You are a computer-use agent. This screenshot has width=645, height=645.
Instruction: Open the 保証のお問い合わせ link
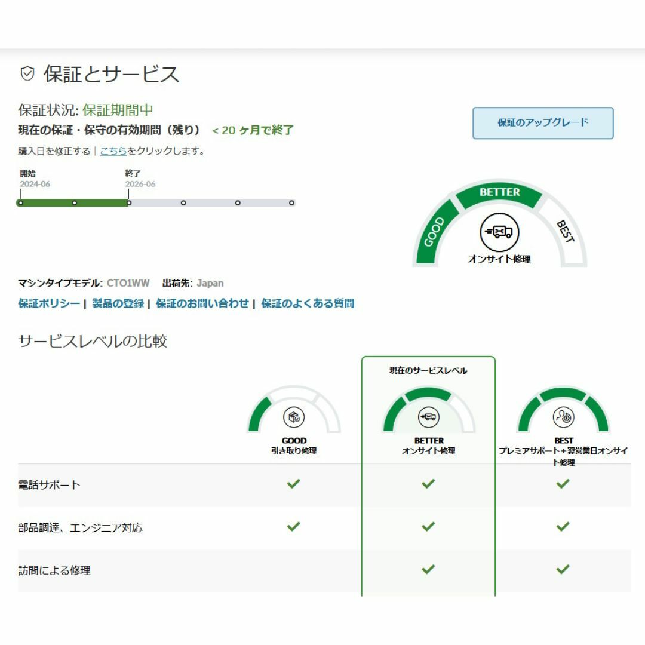pos(202,303)
